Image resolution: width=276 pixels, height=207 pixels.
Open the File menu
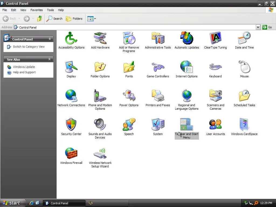pyautogui.click(x=5, y=10)
